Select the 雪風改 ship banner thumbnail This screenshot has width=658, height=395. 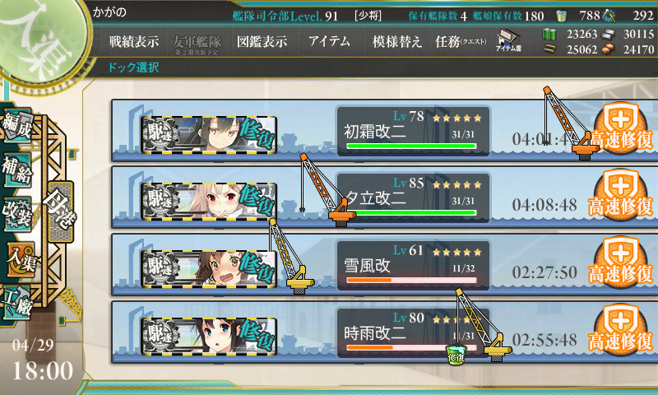point(209,268)
